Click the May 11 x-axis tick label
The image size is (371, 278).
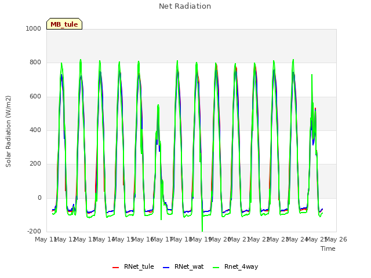(45, 239)
